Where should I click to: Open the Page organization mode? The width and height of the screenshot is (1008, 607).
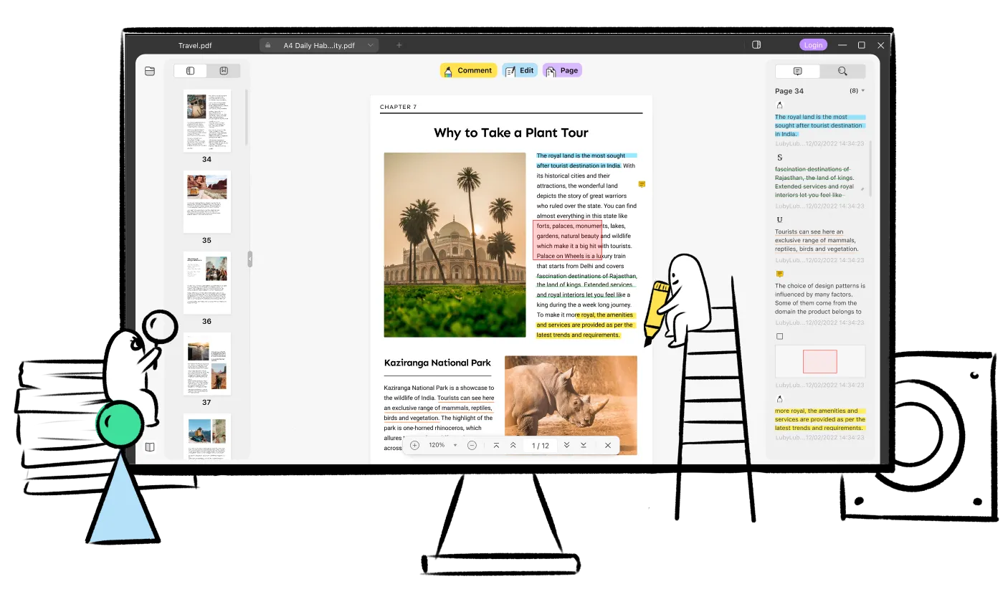(x=562, y=70)
